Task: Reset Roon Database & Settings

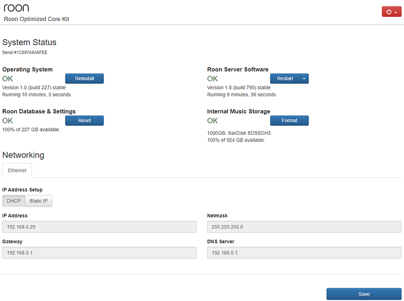Action: pos(84,120)
